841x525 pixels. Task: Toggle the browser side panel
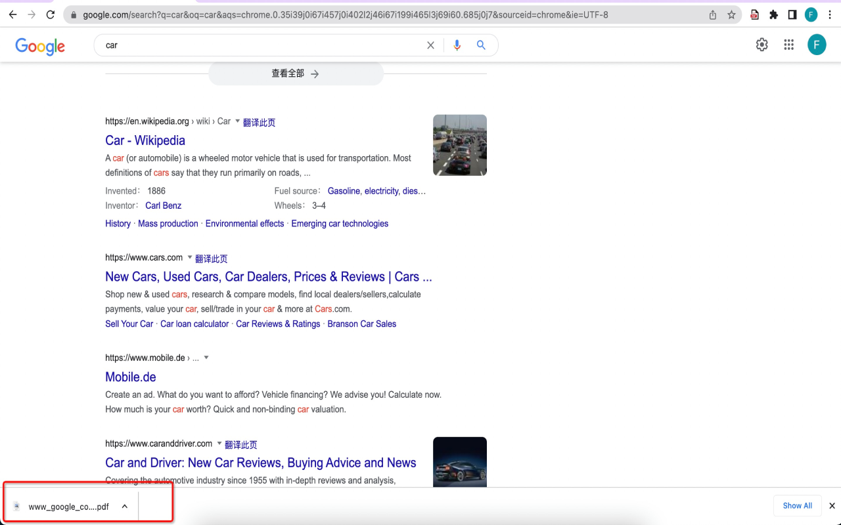792,14
